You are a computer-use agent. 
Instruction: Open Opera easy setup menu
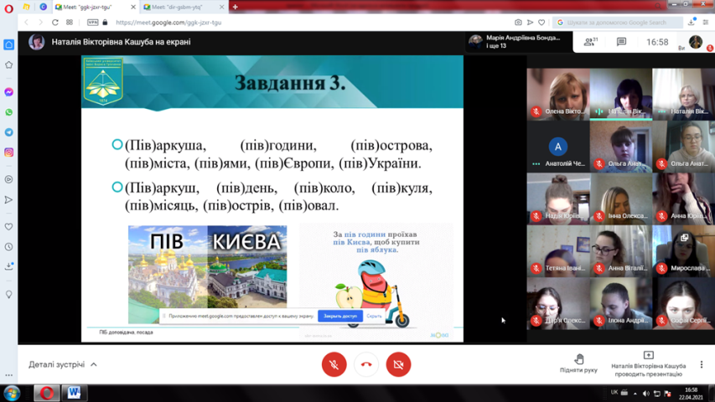pyautogui.click(x=706, y=23)
